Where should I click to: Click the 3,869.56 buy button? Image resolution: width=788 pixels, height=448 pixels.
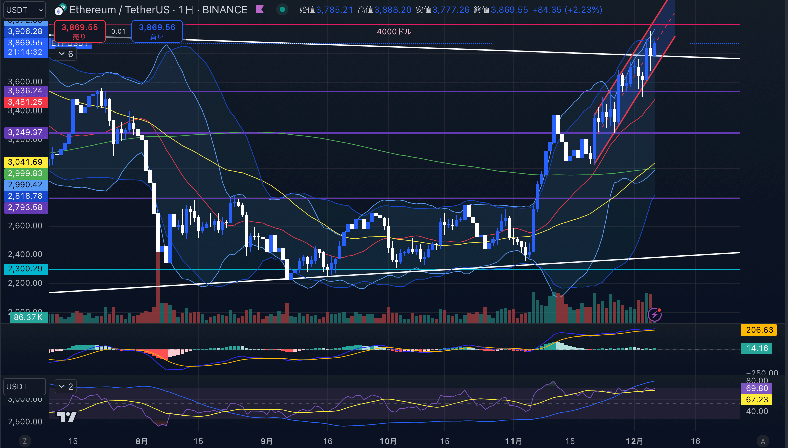coord(157,31)
